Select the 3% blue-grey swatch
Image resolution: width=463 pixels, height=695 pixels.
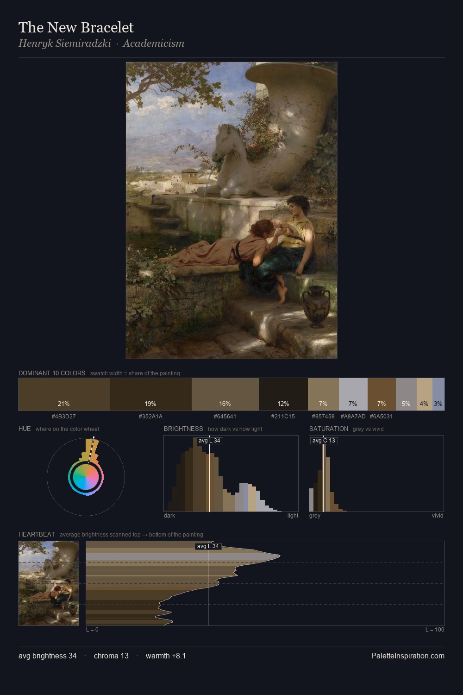click(x=438, y=394)
